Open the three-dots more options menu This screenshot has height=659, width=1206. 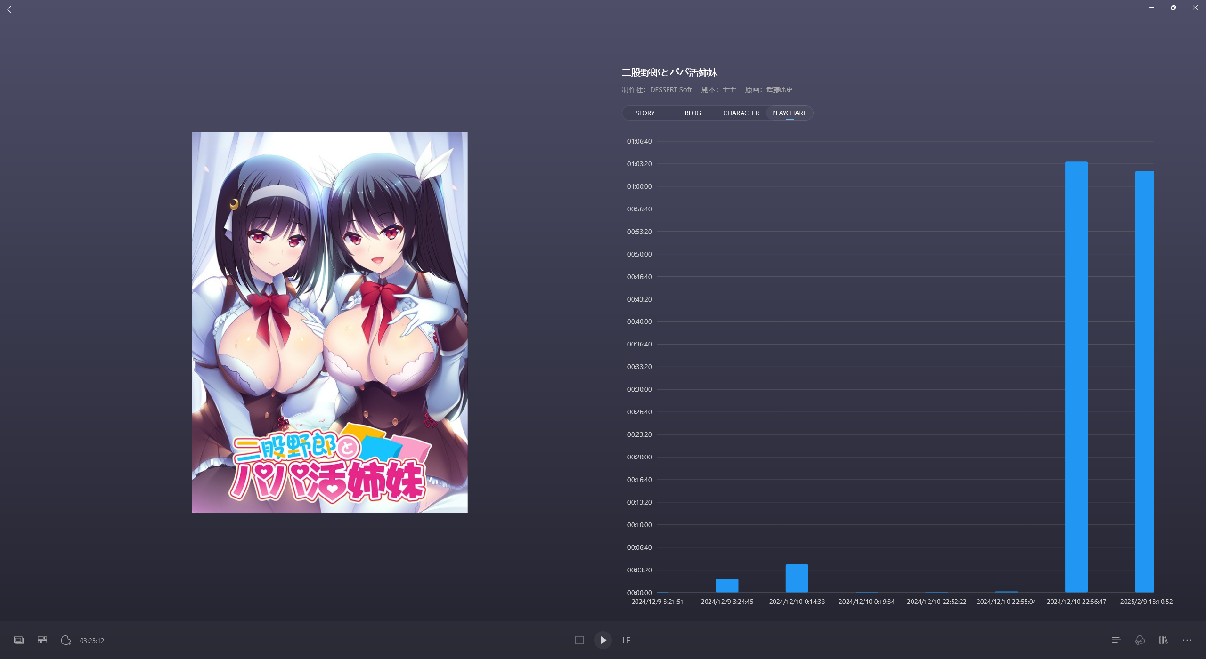point(1187,640)
